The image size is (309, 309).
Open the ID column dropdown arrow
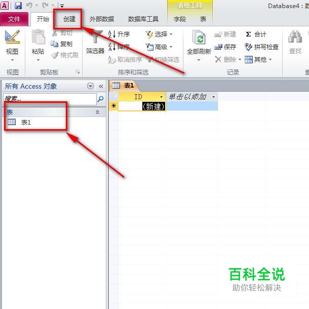coord(162,97)
